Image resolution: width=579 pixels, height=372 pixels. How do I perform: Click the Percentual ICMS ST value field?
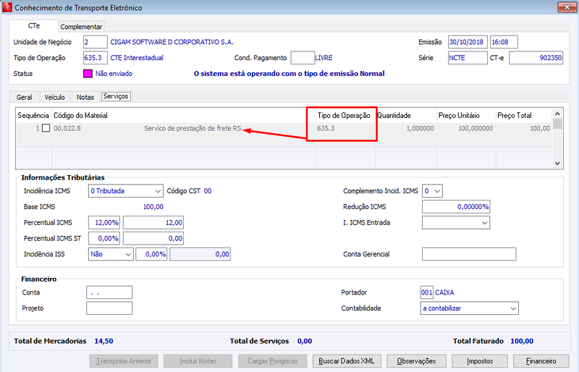[153, 239]
